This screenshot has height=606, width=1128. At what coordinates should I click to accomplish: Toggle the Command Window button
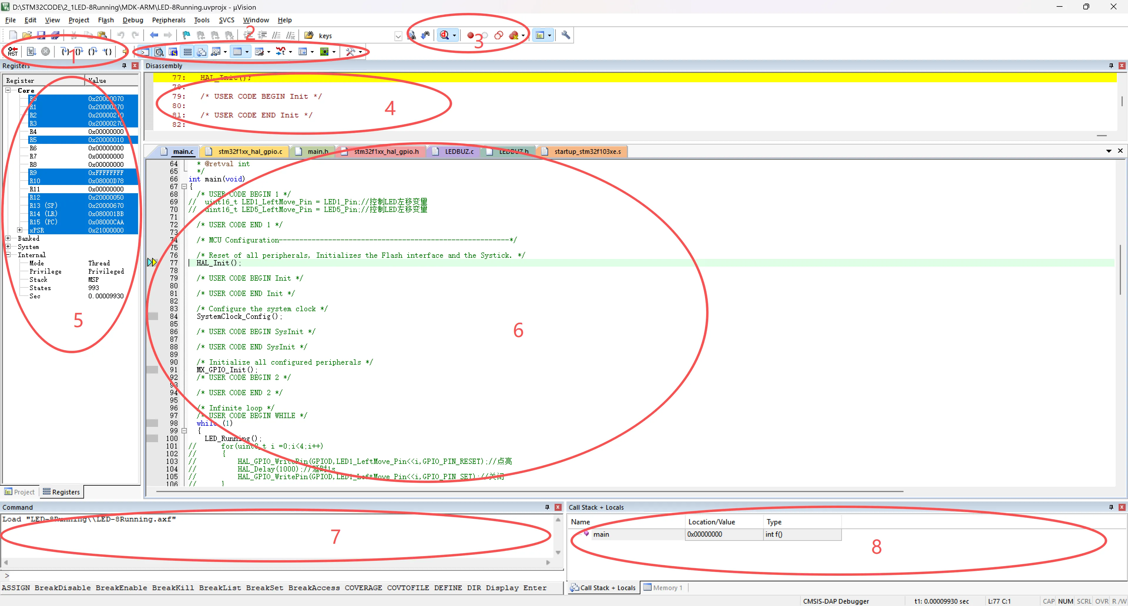pos(145,52)
